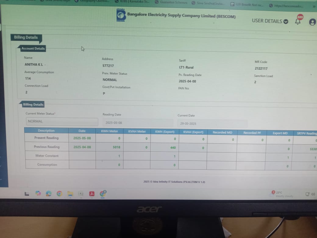Click the previous KWH Export value 440
This screenshot has height=238, width=317.
click(173, 148)
